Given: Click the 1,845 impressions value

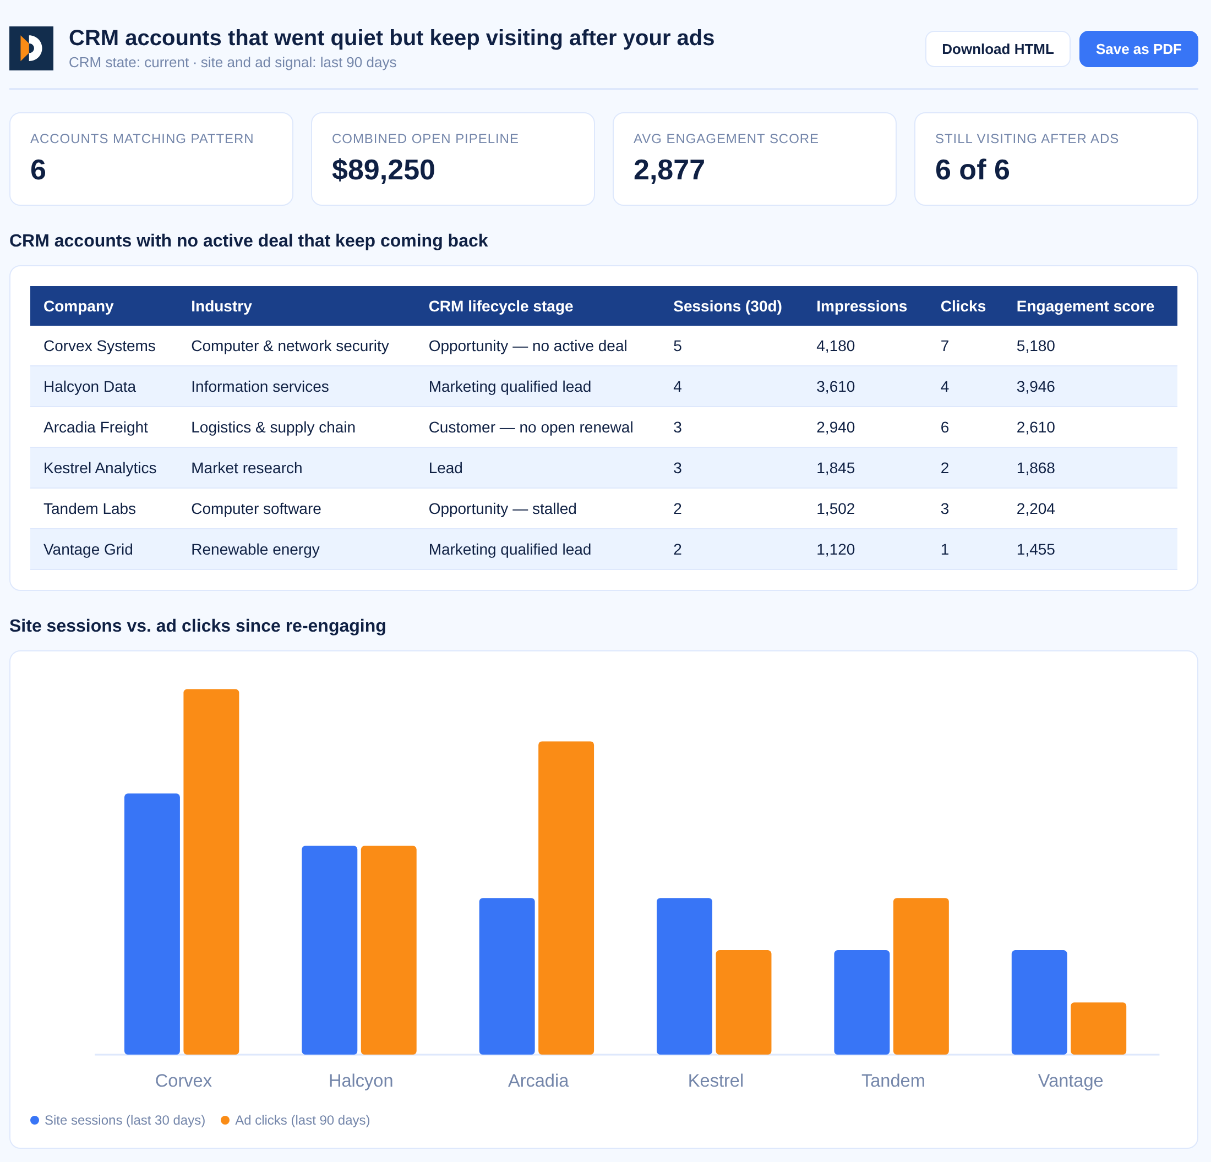Looking at the screenshot, I should pyautogui.click(x=836, y=468).
